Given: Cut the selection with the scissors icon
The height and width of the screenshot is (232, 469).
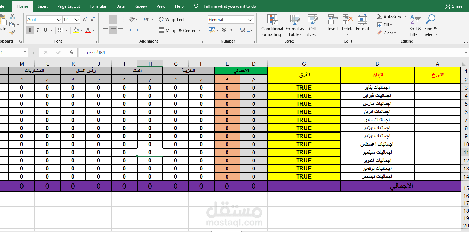Looking at the screenshot, I should (x=12, y=17).
